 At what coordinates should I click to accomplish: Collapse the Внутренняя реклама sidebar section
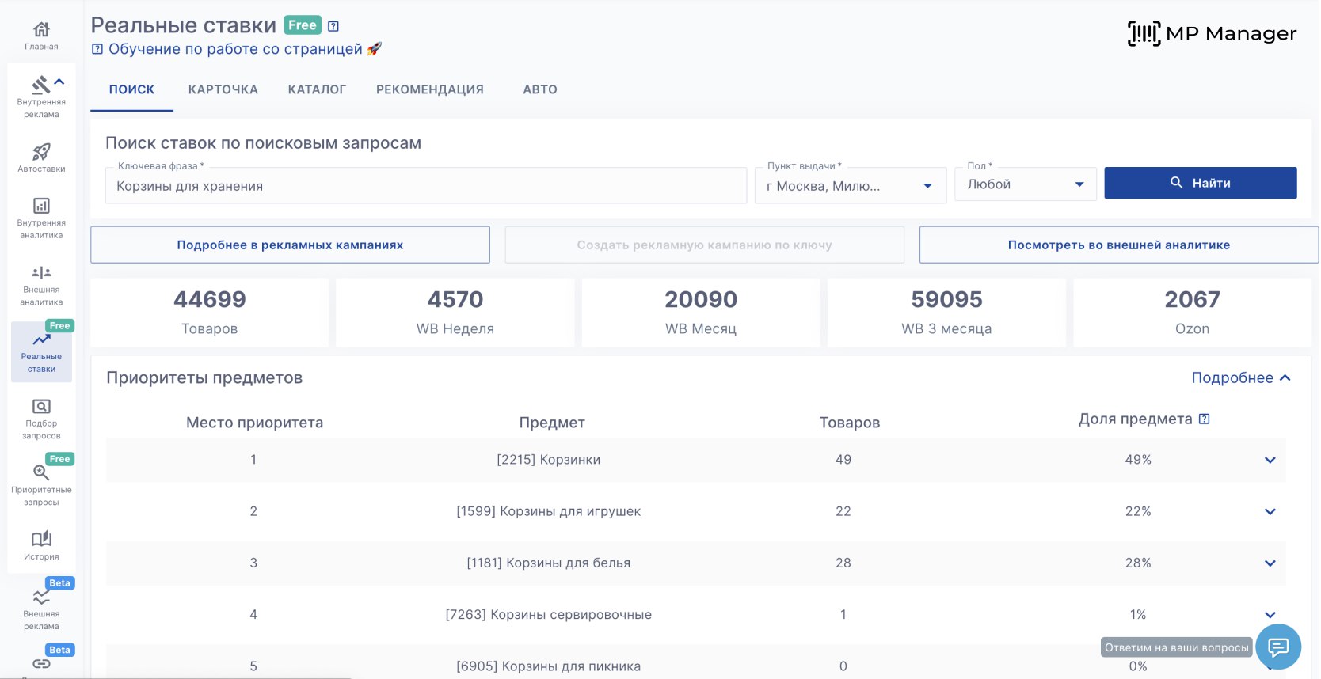coord(59,82)
